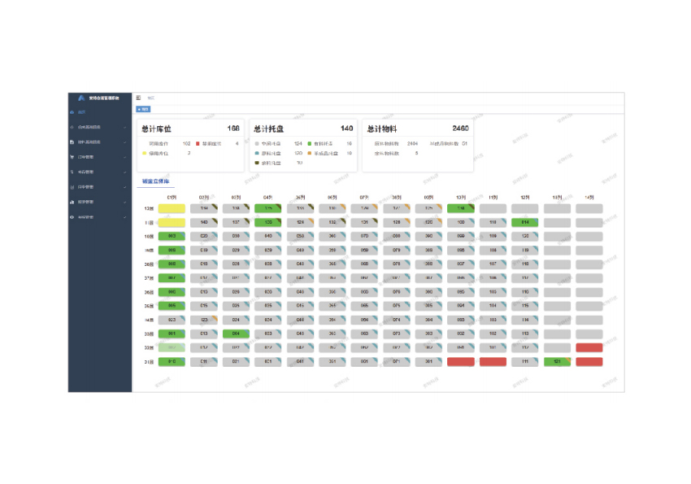The width and height of the screenshot is (691, 484).
Task: Select the underlined warehouse tab above the grid
Action: pos(156,181)
